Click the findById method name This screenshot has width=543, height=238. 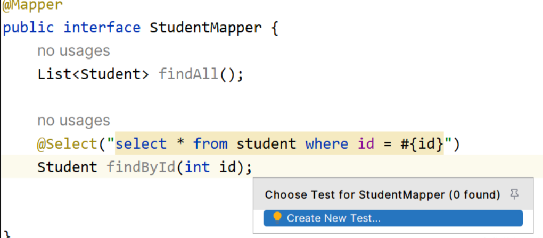click(141, 167)
